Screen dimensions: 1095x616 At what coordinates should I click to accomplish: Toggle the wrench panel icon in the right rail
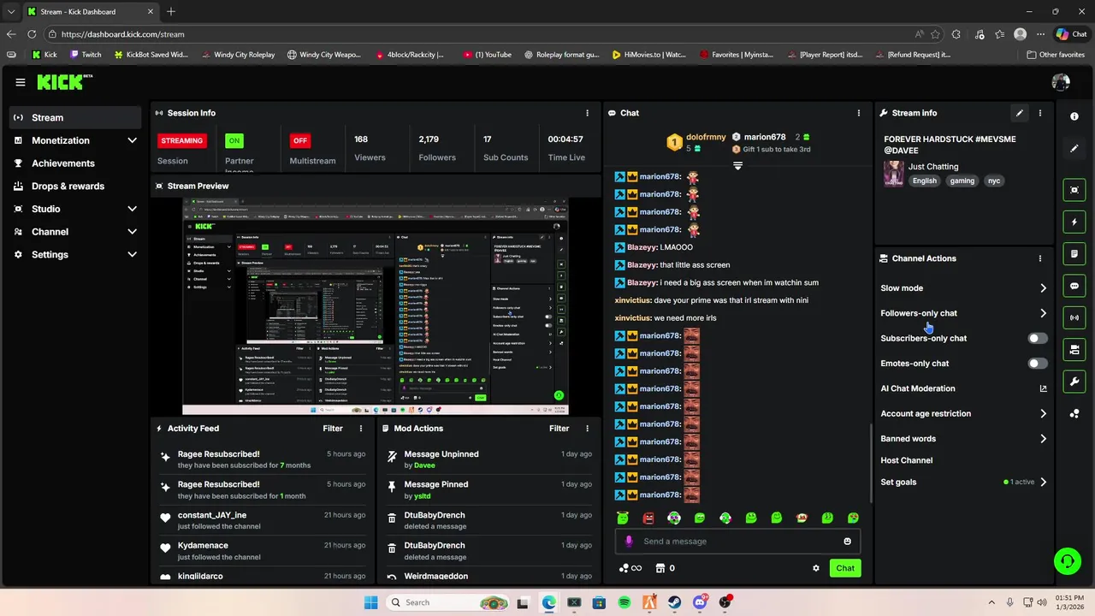[x=1074, y=381]
